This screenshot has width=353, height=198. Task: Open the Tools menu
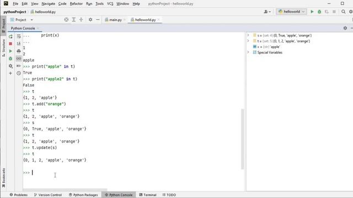click(99, 4)
